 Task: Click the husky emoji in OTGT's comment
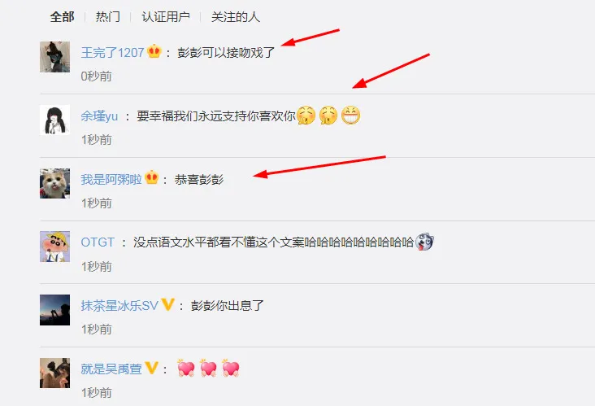(x=424, y=242)
